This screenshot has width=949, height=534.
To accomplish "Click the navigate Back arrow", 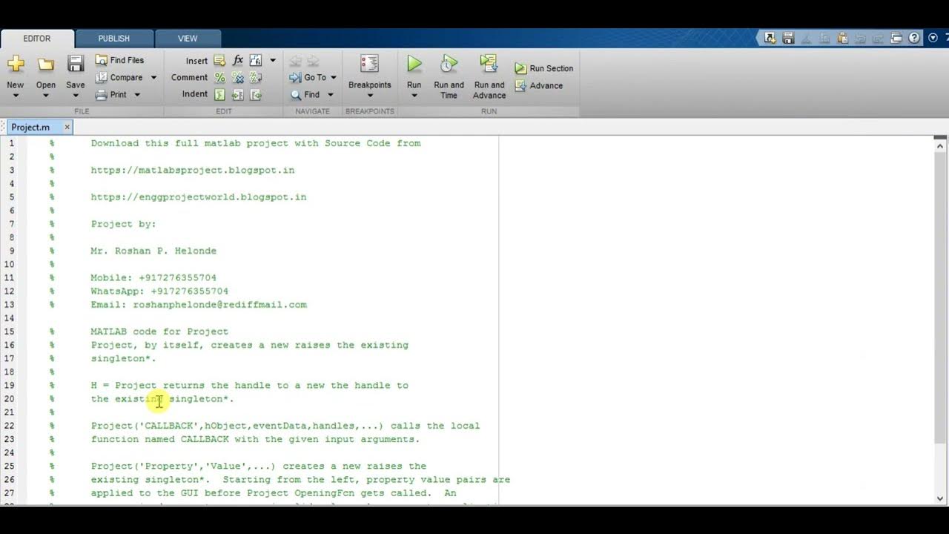I will tap(295, 61).
